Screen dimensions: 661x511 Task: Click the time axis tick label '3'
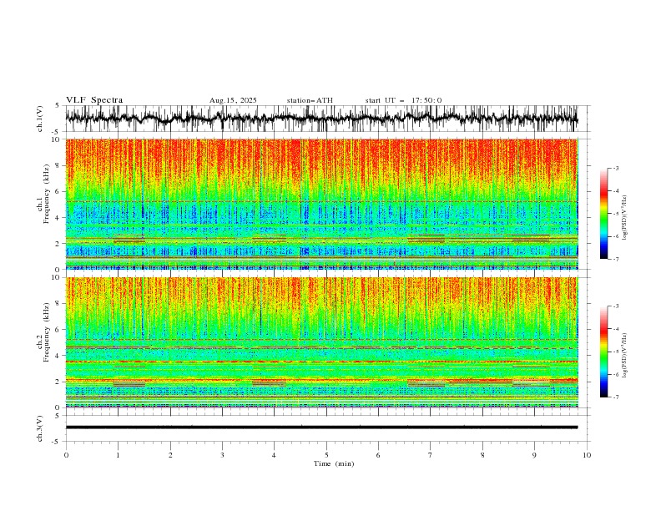pyautogui.click(x=222, y=455)
